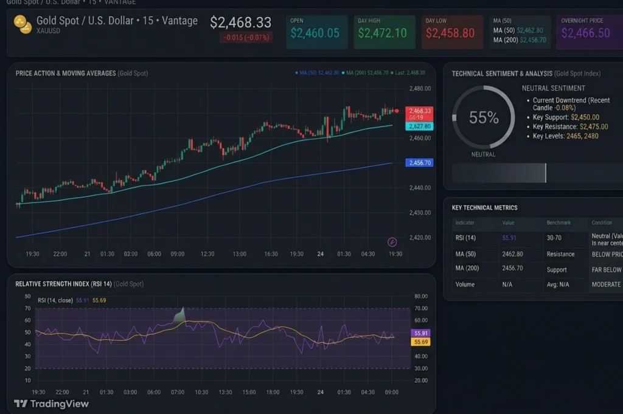Click the Neutral Sentiment heading

[x=553, y=88]
